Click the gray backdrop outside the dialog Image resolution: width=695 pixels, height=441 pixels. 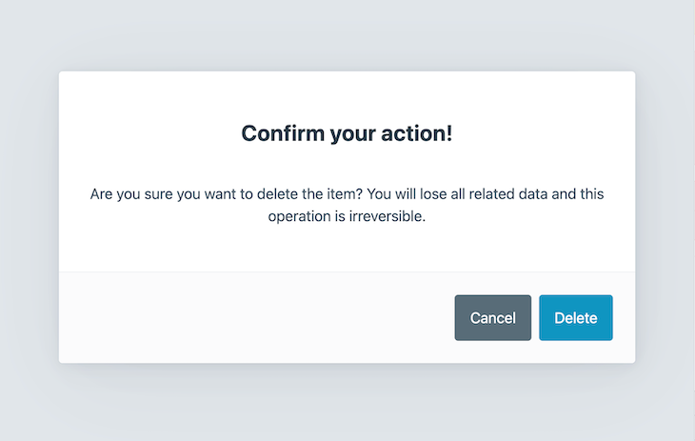click(x=29, y=219)
